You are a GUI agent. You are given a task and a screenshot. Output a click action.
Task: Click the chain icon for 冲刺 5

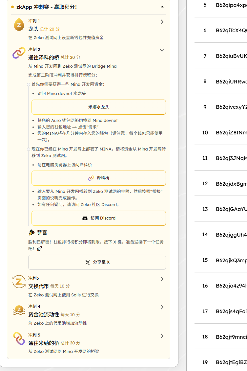(x=19, y=338)
